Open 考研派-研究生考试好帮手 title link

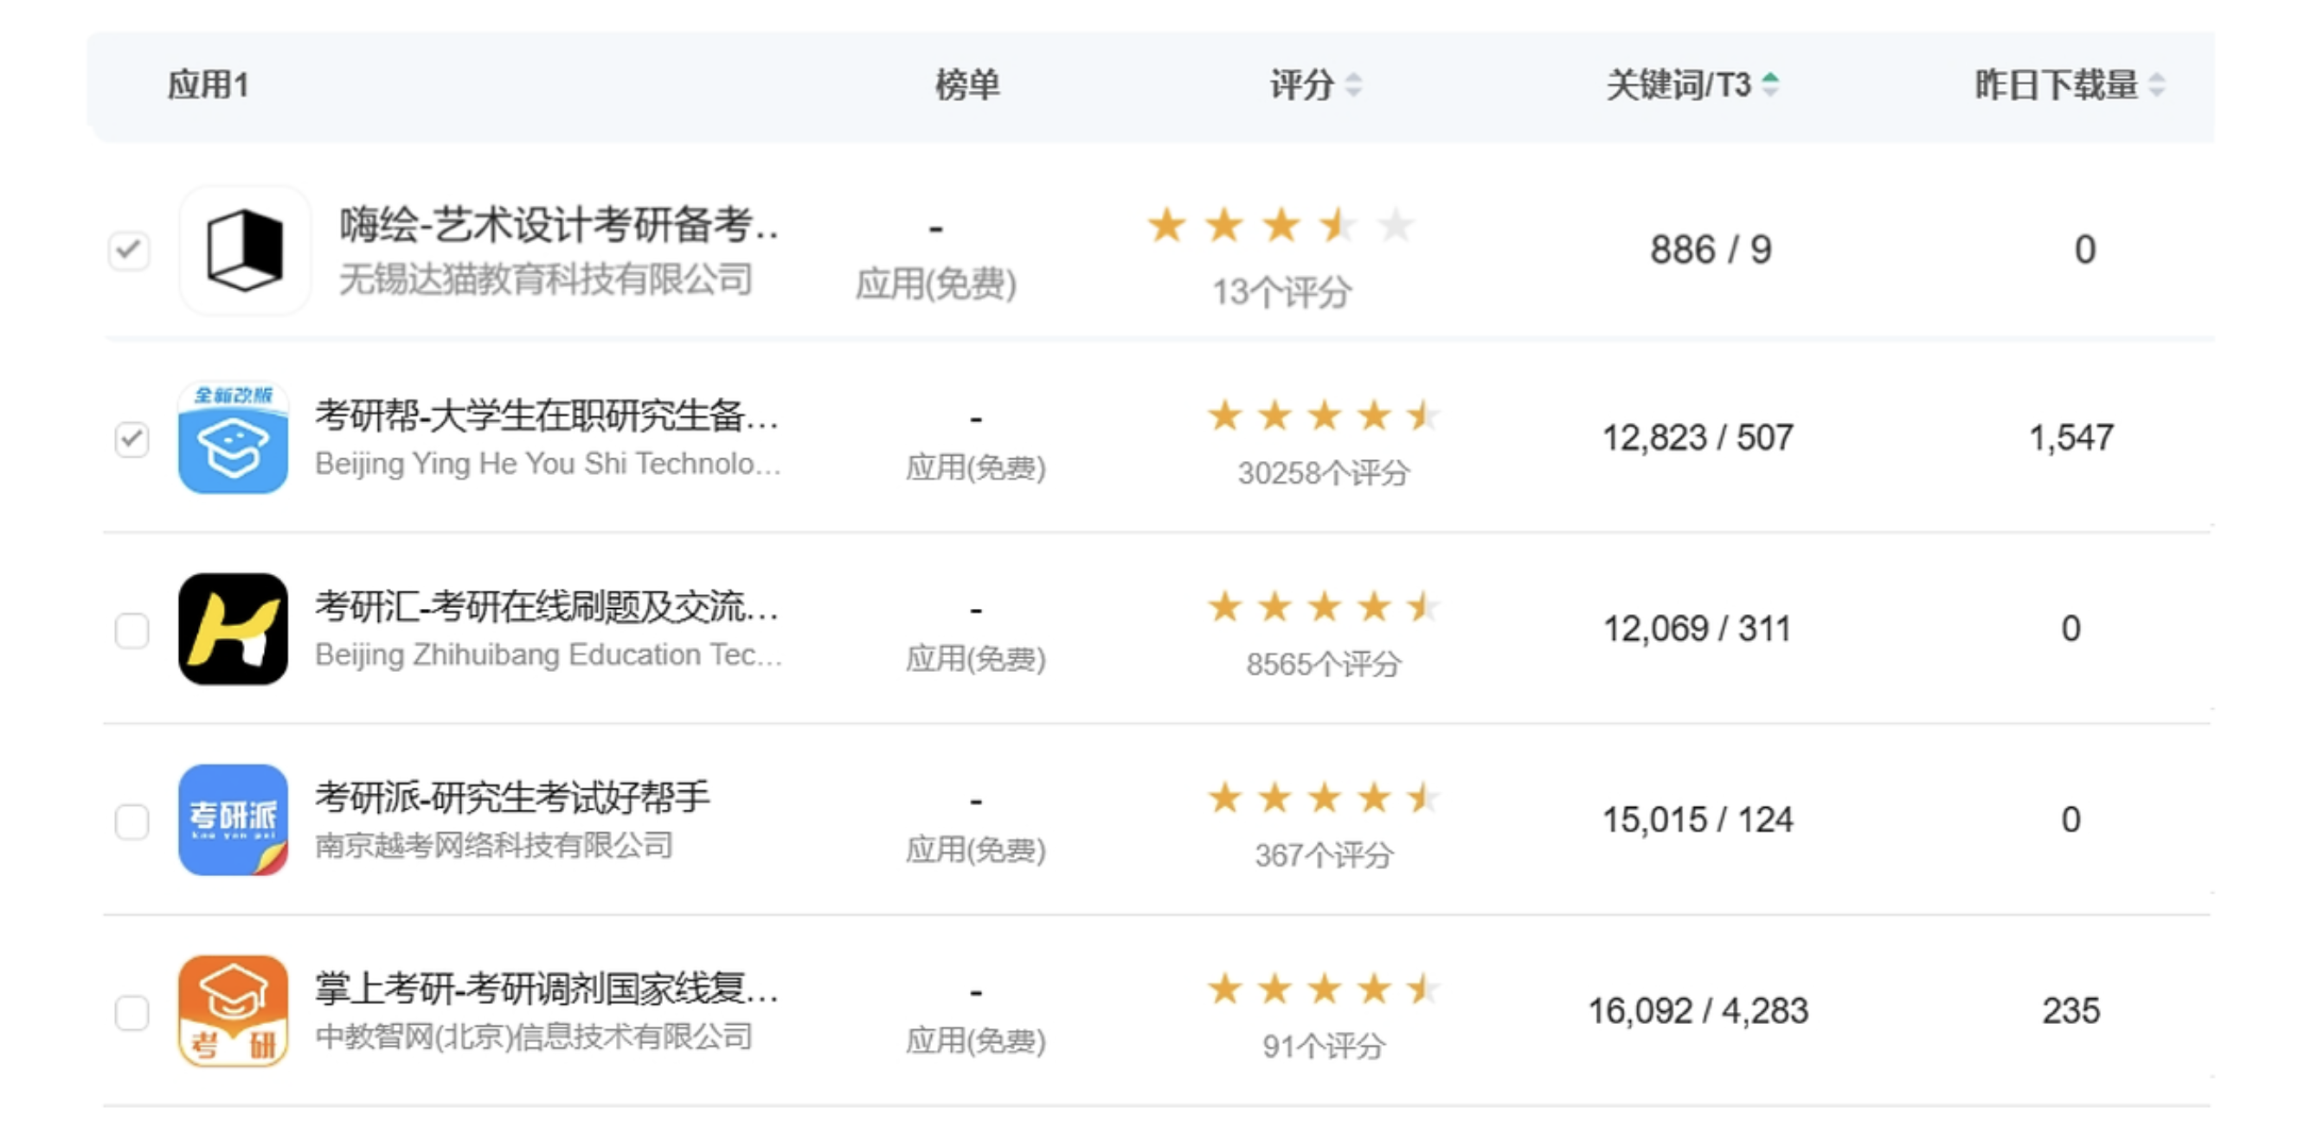point(512,797)
